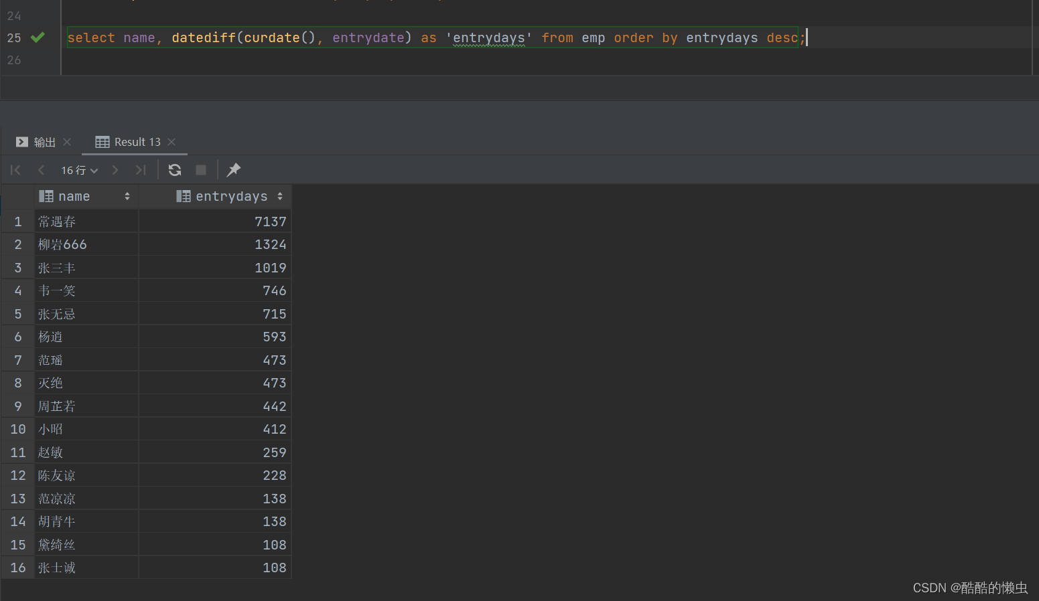Go to previous page of results
This screenshot has height=601, width=1039.
42,170
